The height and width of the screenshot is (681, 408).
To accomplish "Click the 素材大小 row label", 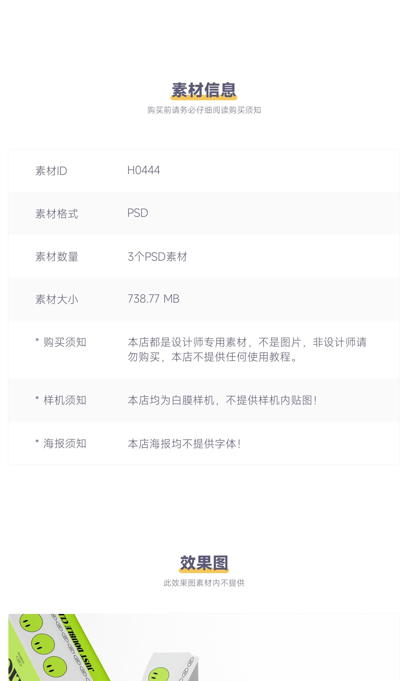I will 57,299.
